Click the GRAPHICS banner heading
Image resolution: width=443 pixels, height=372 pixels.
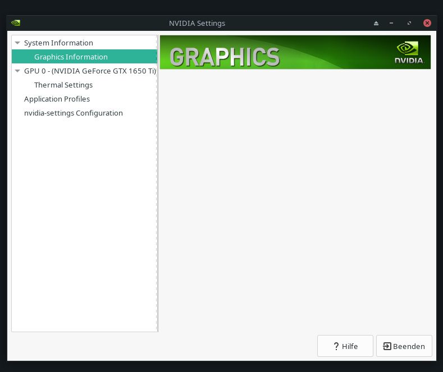225,57
